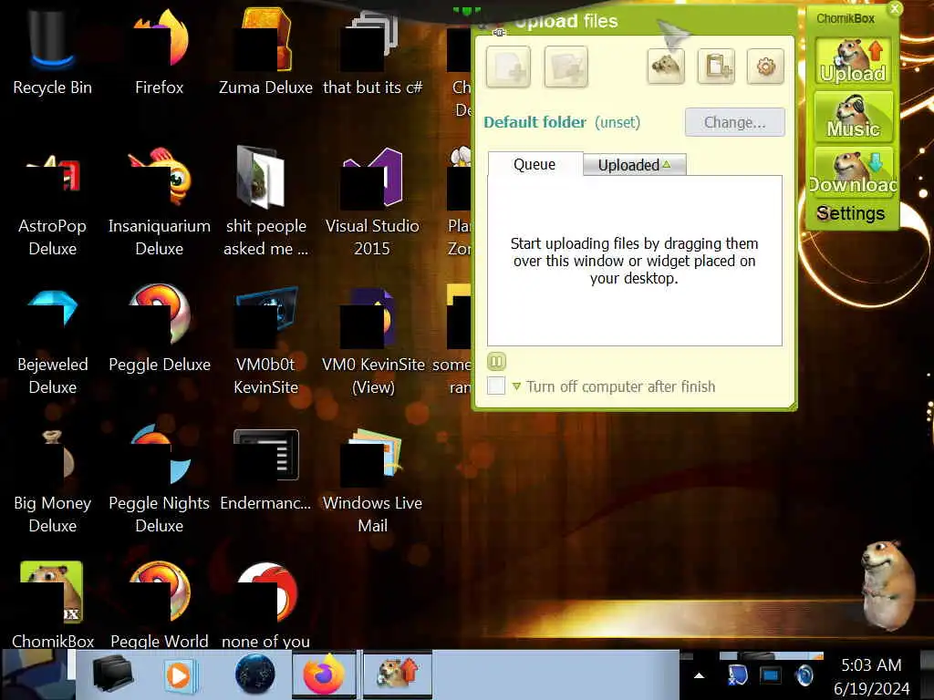934x700 pixels.
Task: Click the monitor tray icon
Action: point(770,675)
